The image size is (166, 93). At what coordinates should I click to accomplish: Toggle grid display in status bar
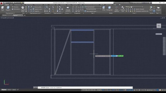(x=103, y=90)
